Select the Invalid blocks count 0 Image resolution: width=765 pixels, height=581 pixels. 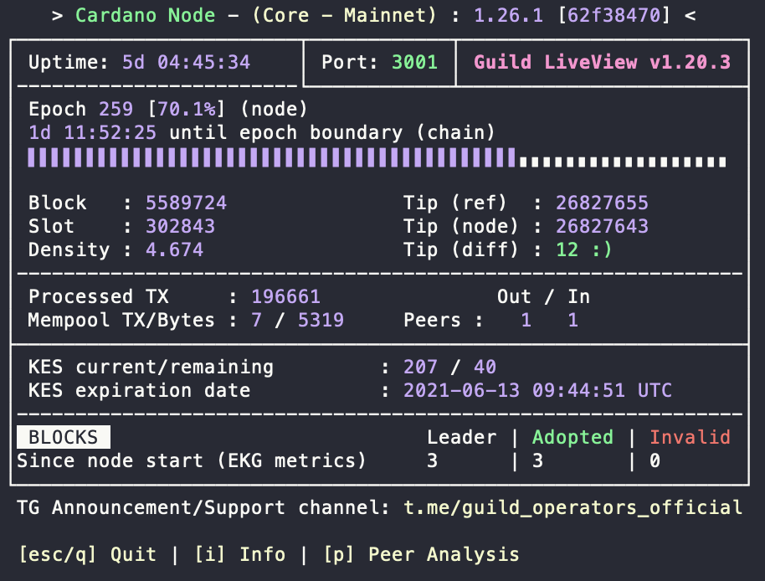click(655, 460)
